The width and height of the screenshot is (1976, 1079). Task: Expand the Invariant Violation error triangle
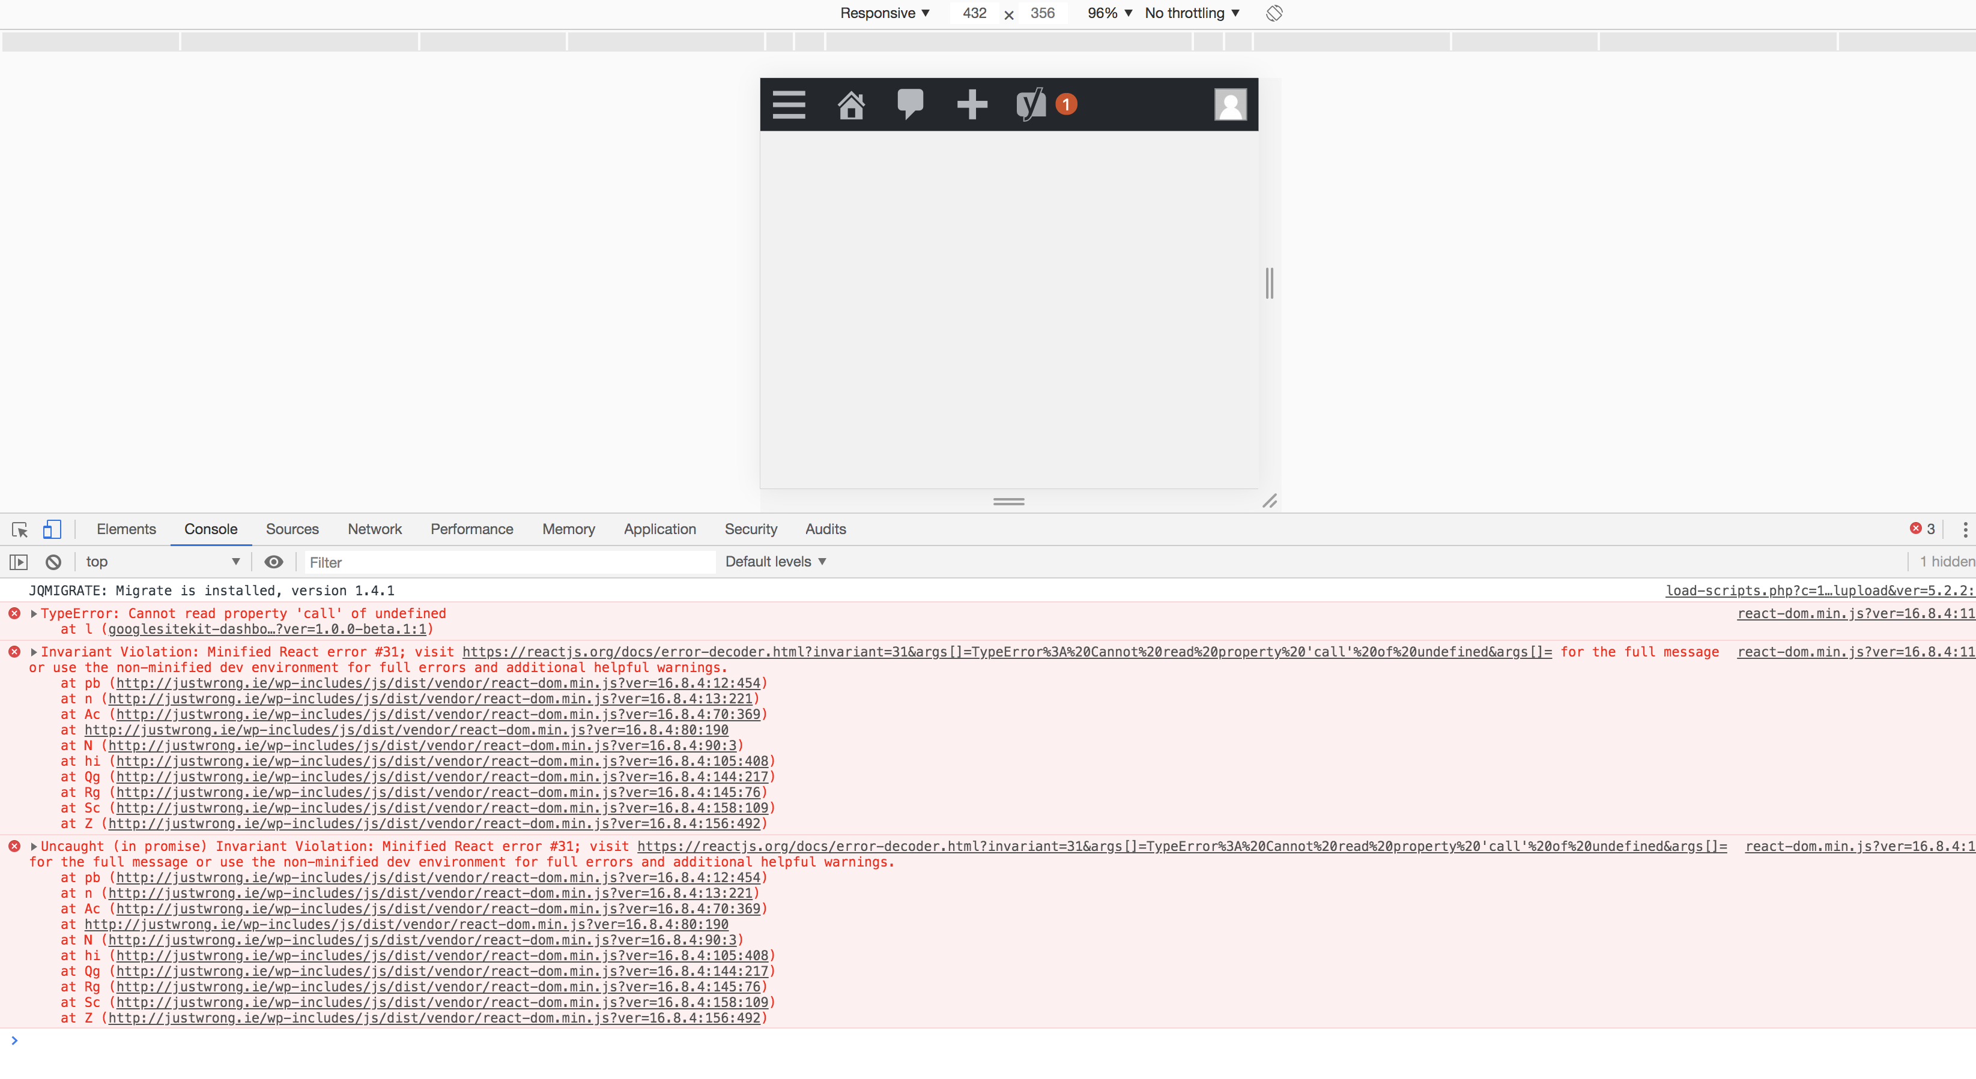click(34, 652)
